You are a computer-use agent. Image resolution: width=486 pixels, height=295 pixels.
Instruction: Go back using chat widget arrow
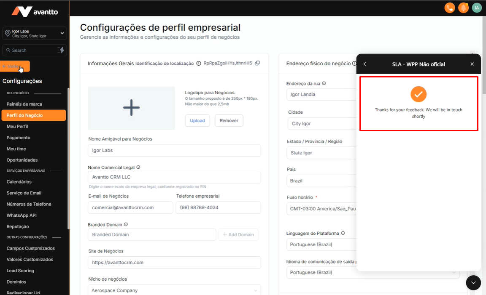(x=365, y=64)
